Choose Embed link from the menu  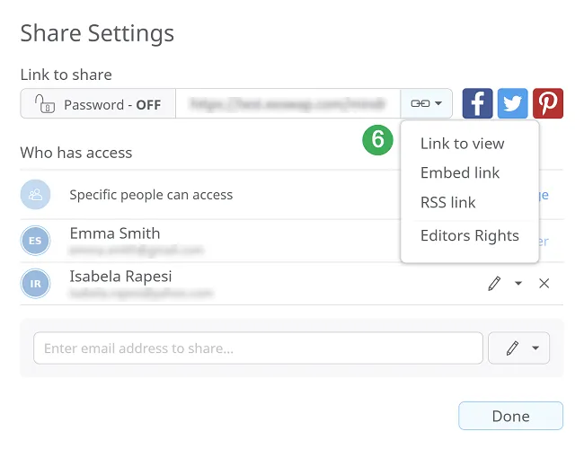[x=459, y=173]
